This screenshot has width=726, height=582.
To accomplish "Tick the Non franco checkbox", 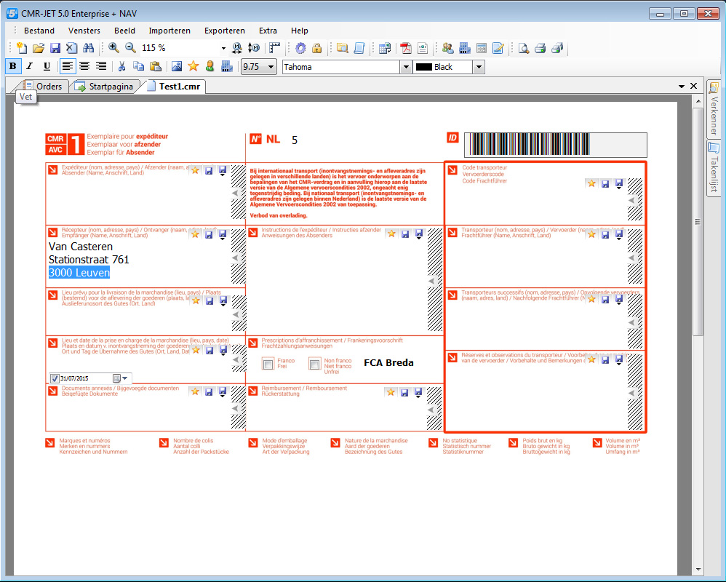I will 314,364.
